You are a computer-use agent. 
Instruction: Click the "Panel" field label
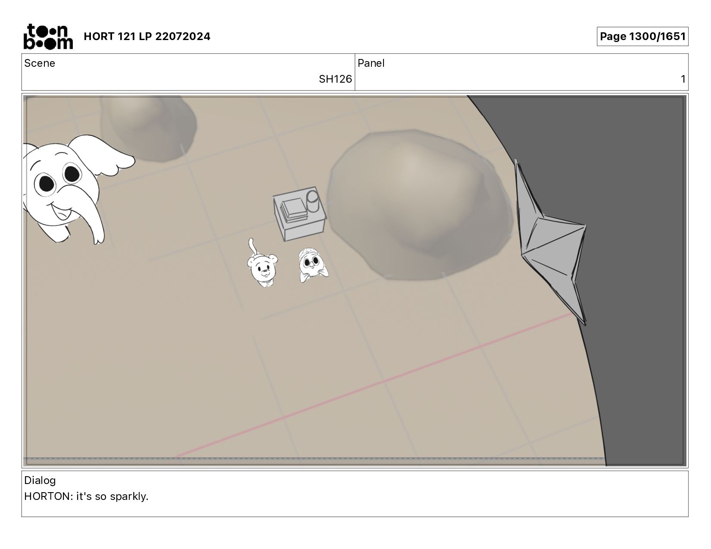(x=371, y=63)
